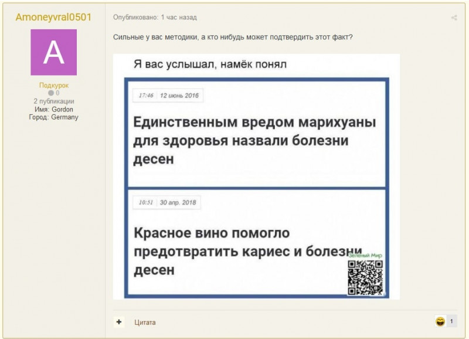This screenshot has height=339, width=469.
Task: Quote this post using "Цитата"
Action: 145,322
